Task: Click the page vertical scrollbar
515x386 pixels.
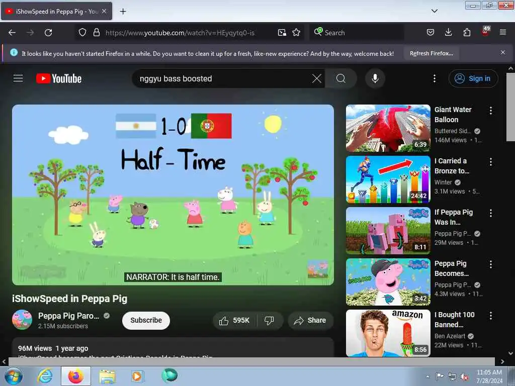Action: coord(510,108)
